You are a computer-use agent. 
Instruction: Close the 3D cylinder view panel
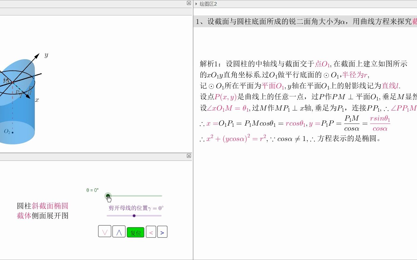coord(189,3)
